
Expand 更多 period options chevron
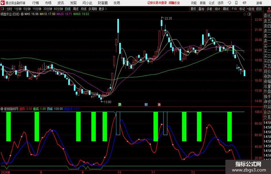(x=106, y=9)
